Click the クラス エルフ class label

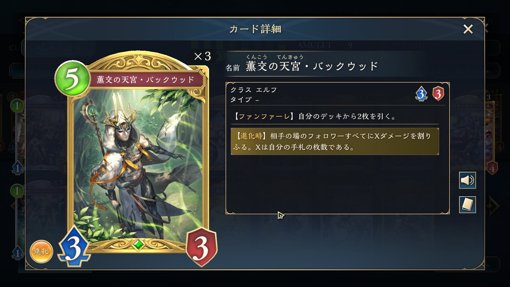click(254, 90)
